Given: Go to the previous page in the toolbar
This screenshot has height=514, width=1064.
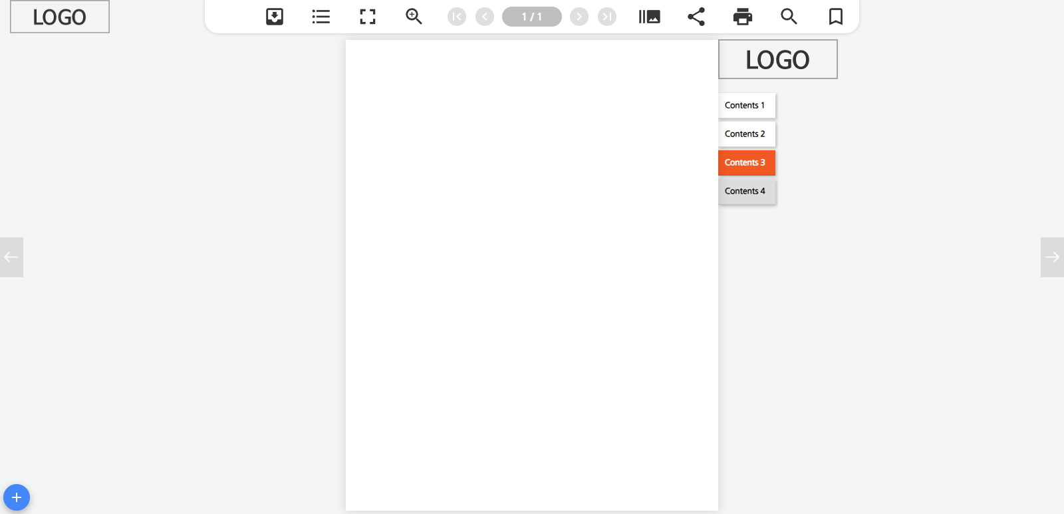Looking at the screenshot, I should [x=485, y=17].
